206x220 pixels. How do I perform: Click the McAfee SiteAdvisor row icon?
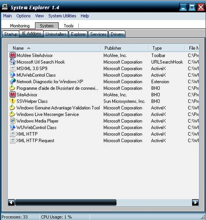tap(13, 55)
